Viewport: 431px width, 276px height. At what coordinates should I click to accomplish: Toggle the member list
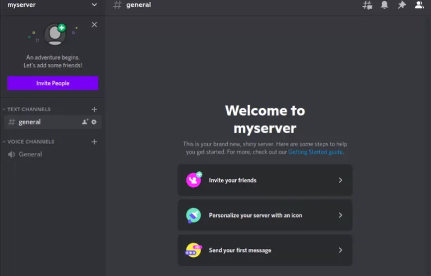(x=419, y=5)
